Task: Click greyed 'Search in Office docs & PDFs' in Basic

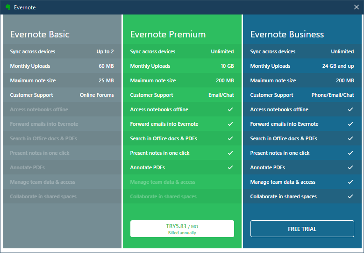Action: tap(43, 138)
